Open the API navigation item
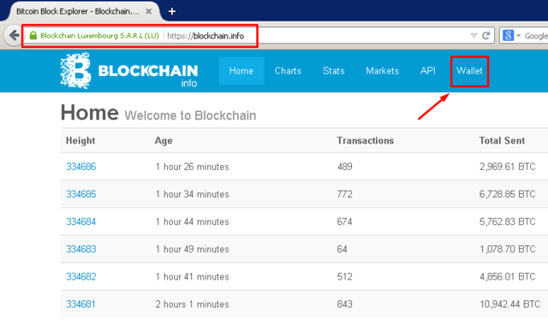The height and width of the screenshot is (330, 548). tap(428, 71)
